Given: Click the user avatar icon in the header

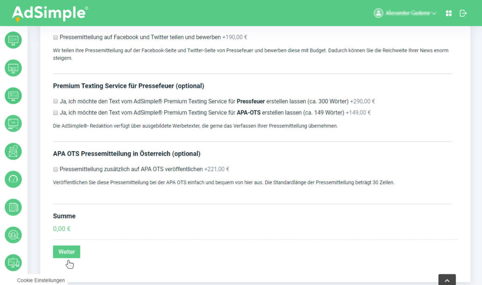Looking at the screenshot, I should [x=378, y=13].
